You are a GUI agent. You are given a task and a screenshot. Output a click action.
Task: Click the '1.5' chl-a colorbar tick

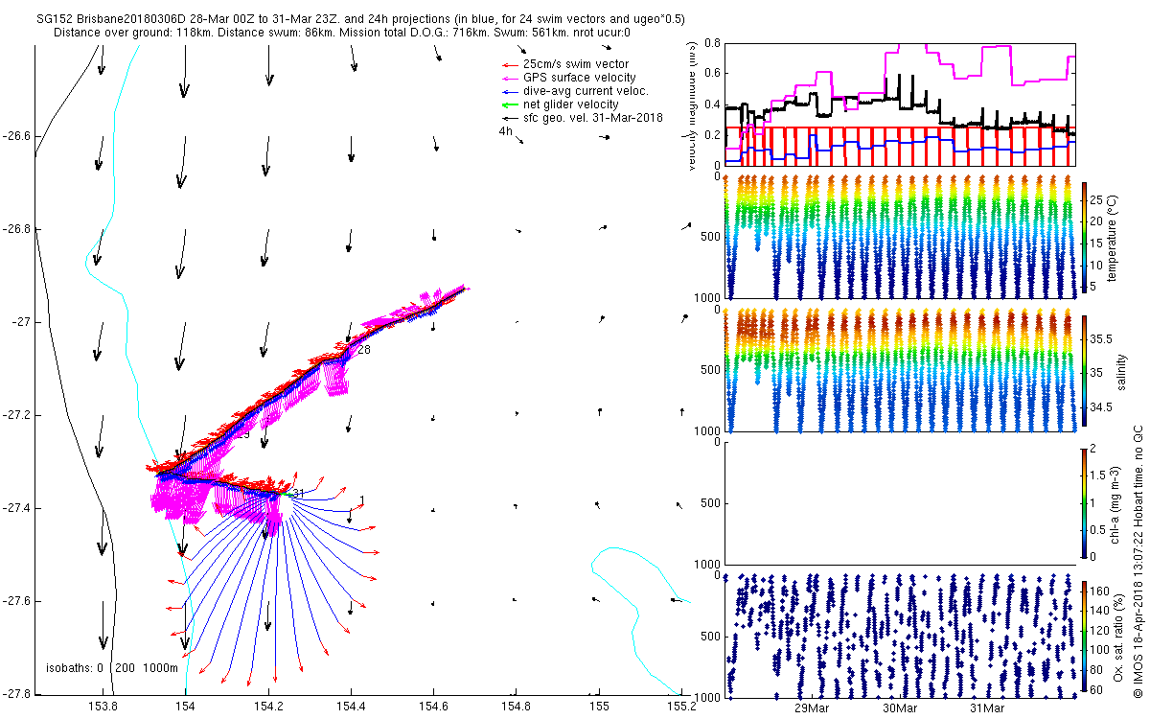click(1099, 475)
